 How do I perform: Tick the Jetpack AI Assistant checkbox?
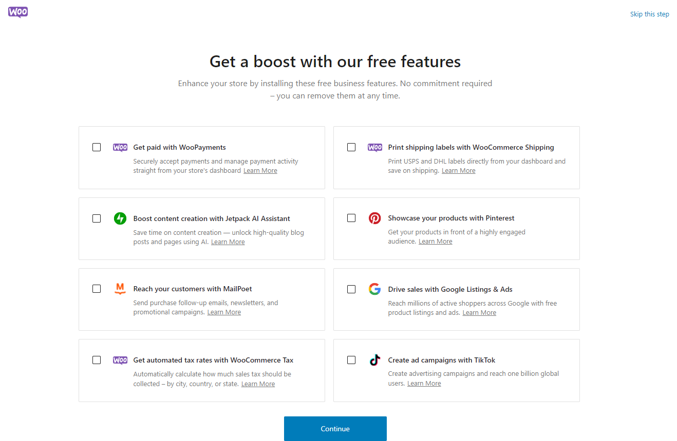(97, 218)
